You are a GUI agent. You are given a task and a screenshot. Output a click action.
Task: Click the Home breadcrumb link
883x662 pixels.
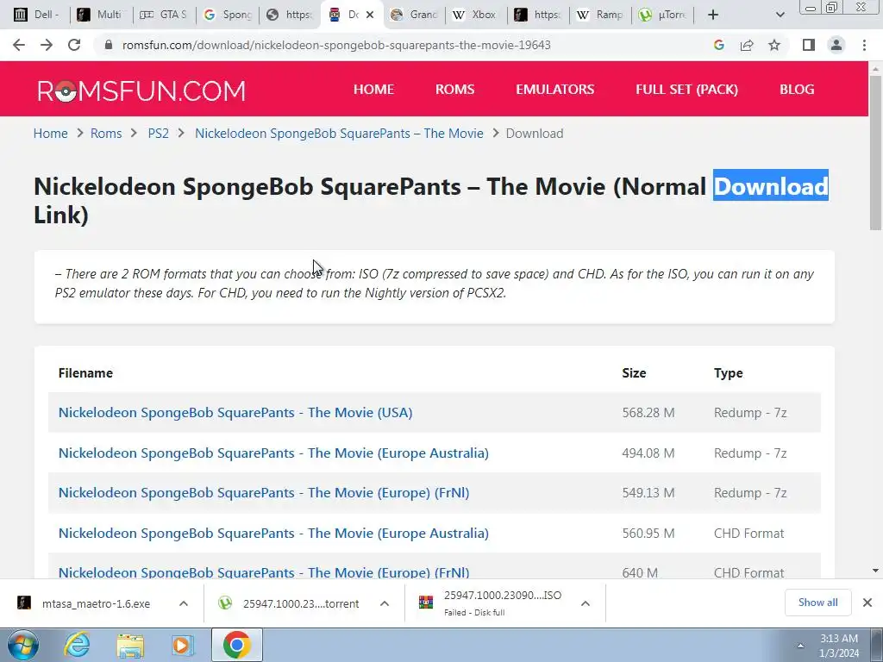[x=51, y=134]
